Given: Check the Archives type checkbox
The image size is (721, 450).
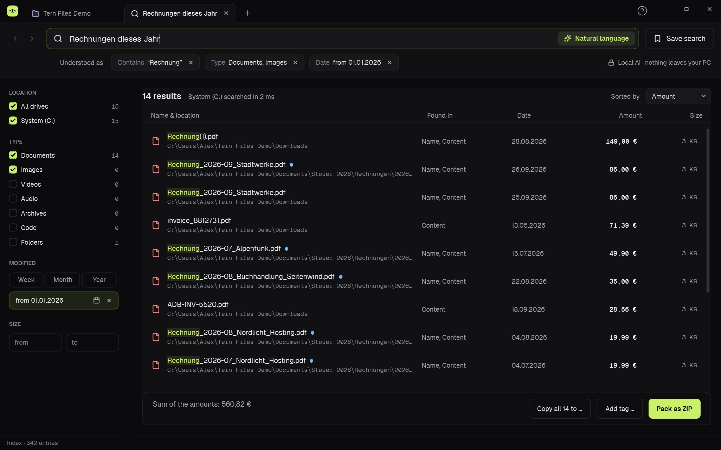Looking at the screenshot, I should click(13, 213).
